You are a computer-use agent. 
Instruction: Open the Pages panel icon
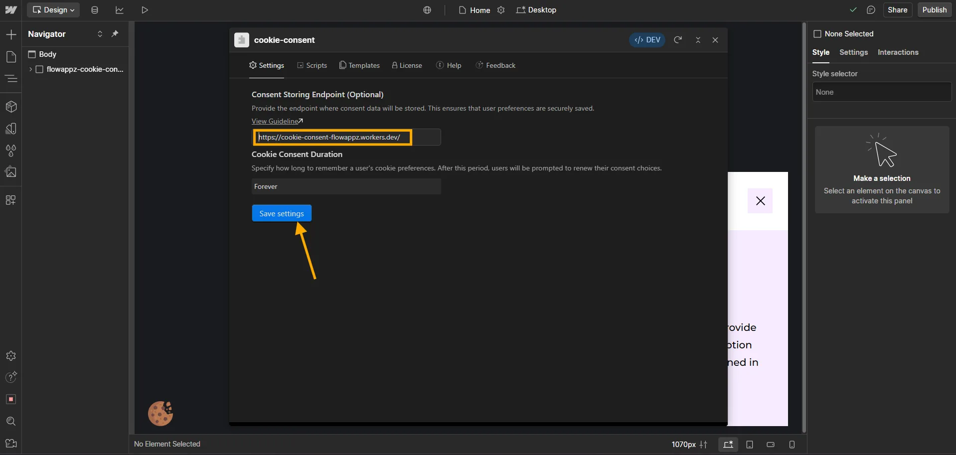[11, 57]
